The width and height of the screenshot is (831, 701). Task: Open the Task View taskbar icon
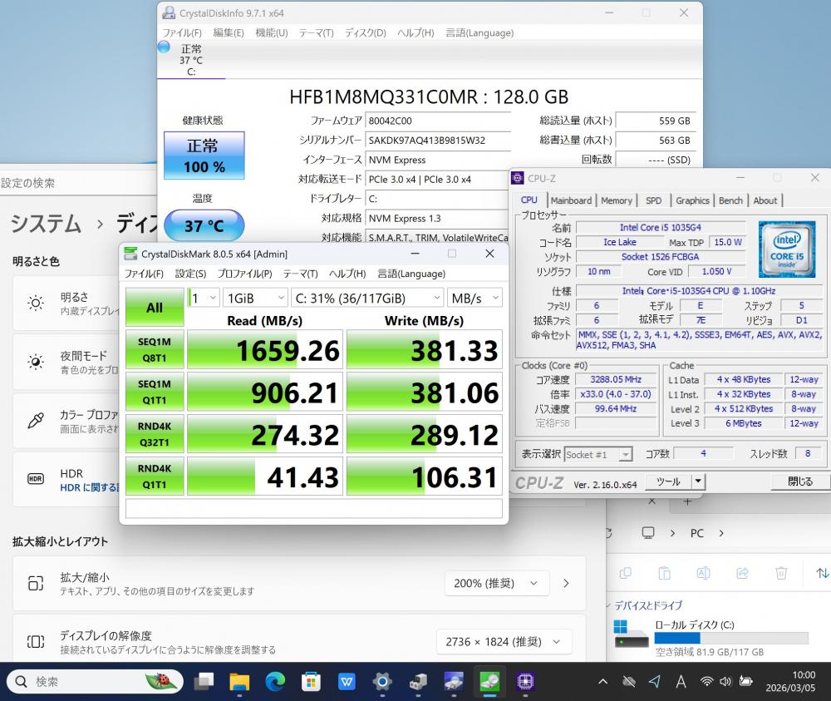coord(204,682)
